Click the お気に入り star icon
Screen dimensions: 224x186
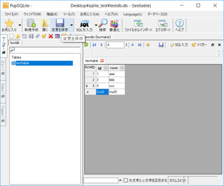[9, 23]
